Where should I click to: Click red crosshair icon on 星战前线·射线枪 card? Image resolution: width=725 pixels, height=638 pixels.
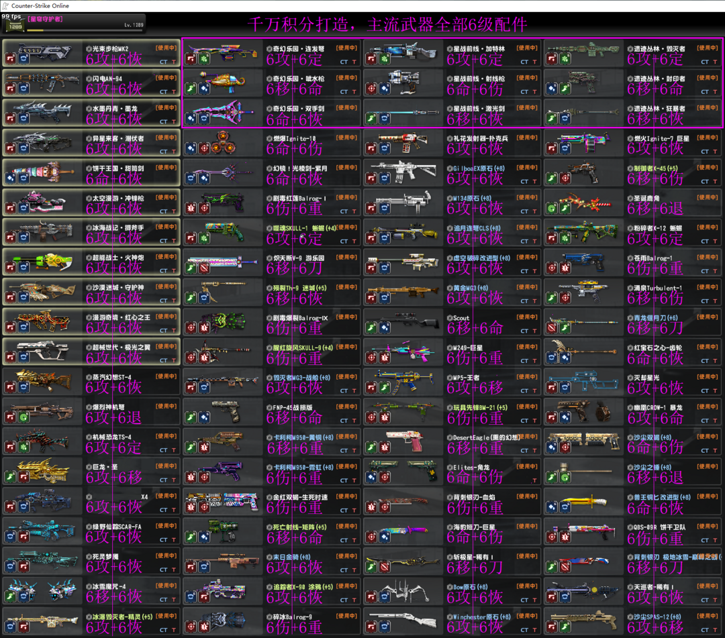coord(371,89)
